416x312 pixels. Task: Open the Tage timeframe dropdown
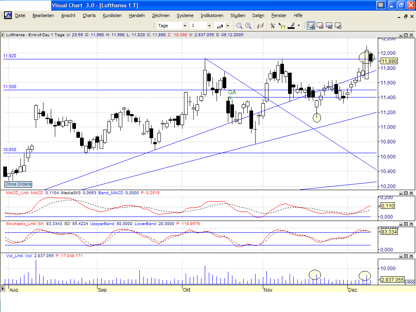coord(185,25)
